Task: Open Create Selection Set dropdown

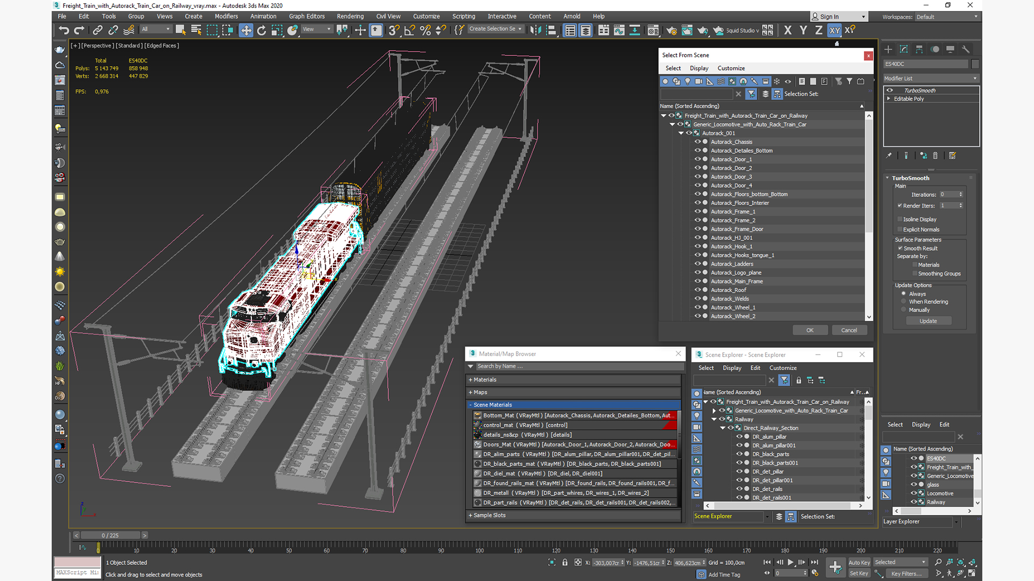Action: 495,29
